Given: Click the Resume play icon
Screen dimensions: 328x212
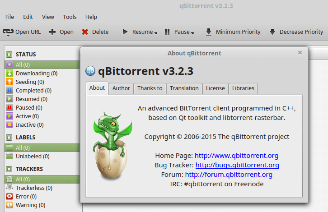Looking at the screenshot, I should [x=125, y=32].
